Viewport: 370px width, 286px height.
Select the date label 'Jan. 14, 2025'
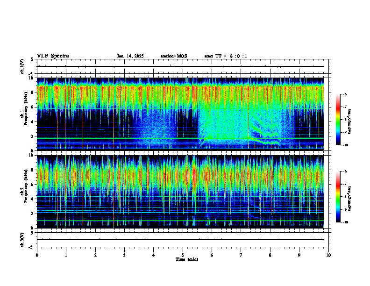click(130, 56)
